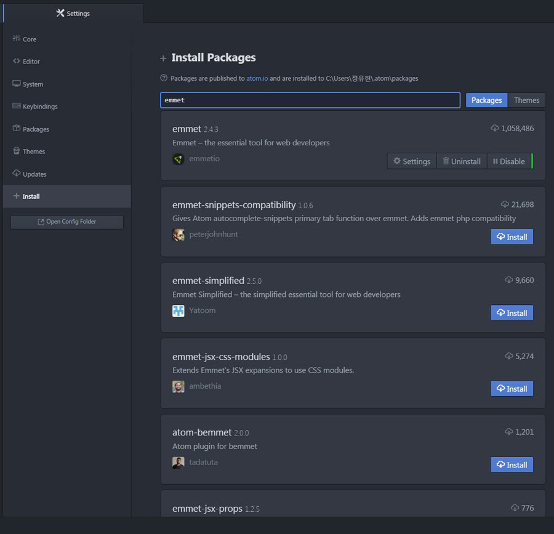Click the Packages box icon in sidebar

pos(16,128)
